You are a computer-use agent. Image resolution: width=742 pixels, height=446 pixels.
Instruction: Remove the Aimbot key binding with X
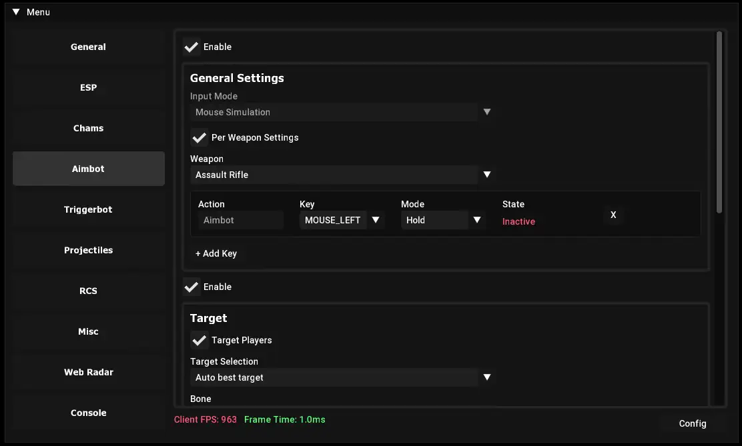click(613, 215)
